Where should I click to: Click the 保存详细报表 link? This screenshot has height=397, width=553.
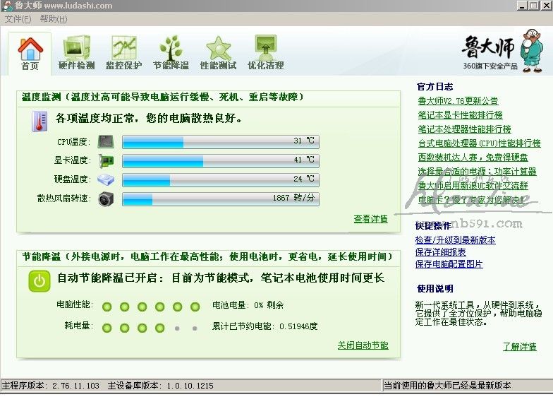[x=440, y=252]
